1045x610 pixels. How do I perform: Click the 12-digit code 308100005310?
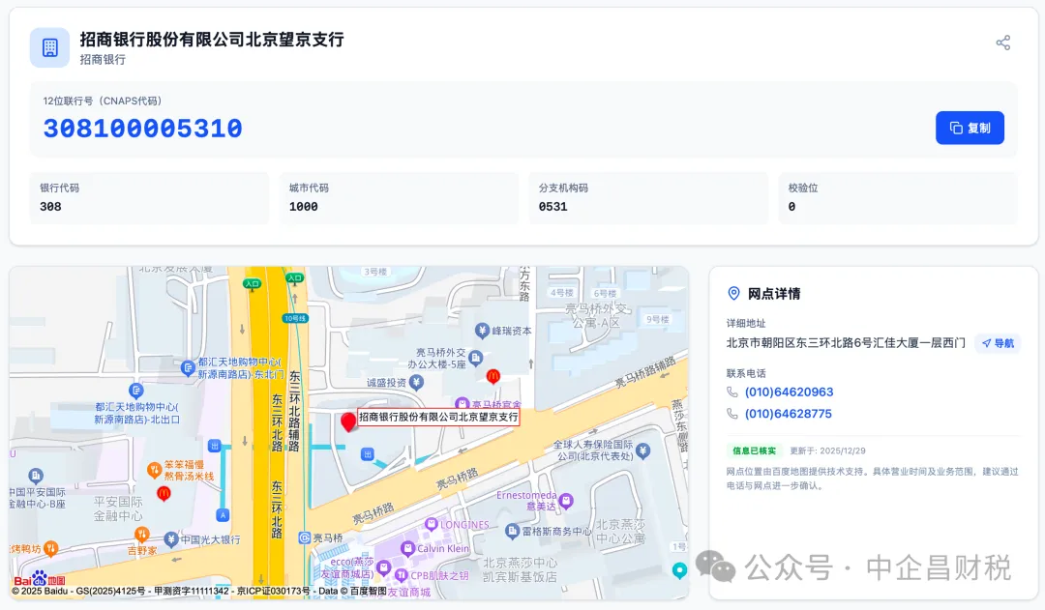pyautogui.click(x=142, y=129)
